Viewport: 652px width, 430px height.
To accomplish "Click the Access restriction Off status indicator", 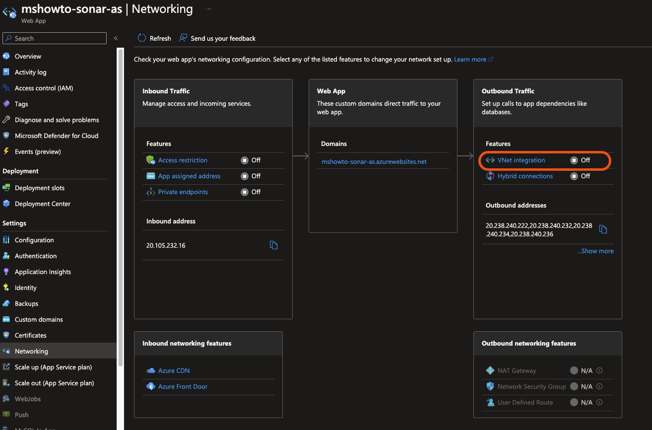I will click(245, 160).
